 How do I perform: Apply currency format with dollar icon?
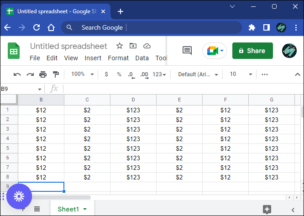(x=106, y=74)
